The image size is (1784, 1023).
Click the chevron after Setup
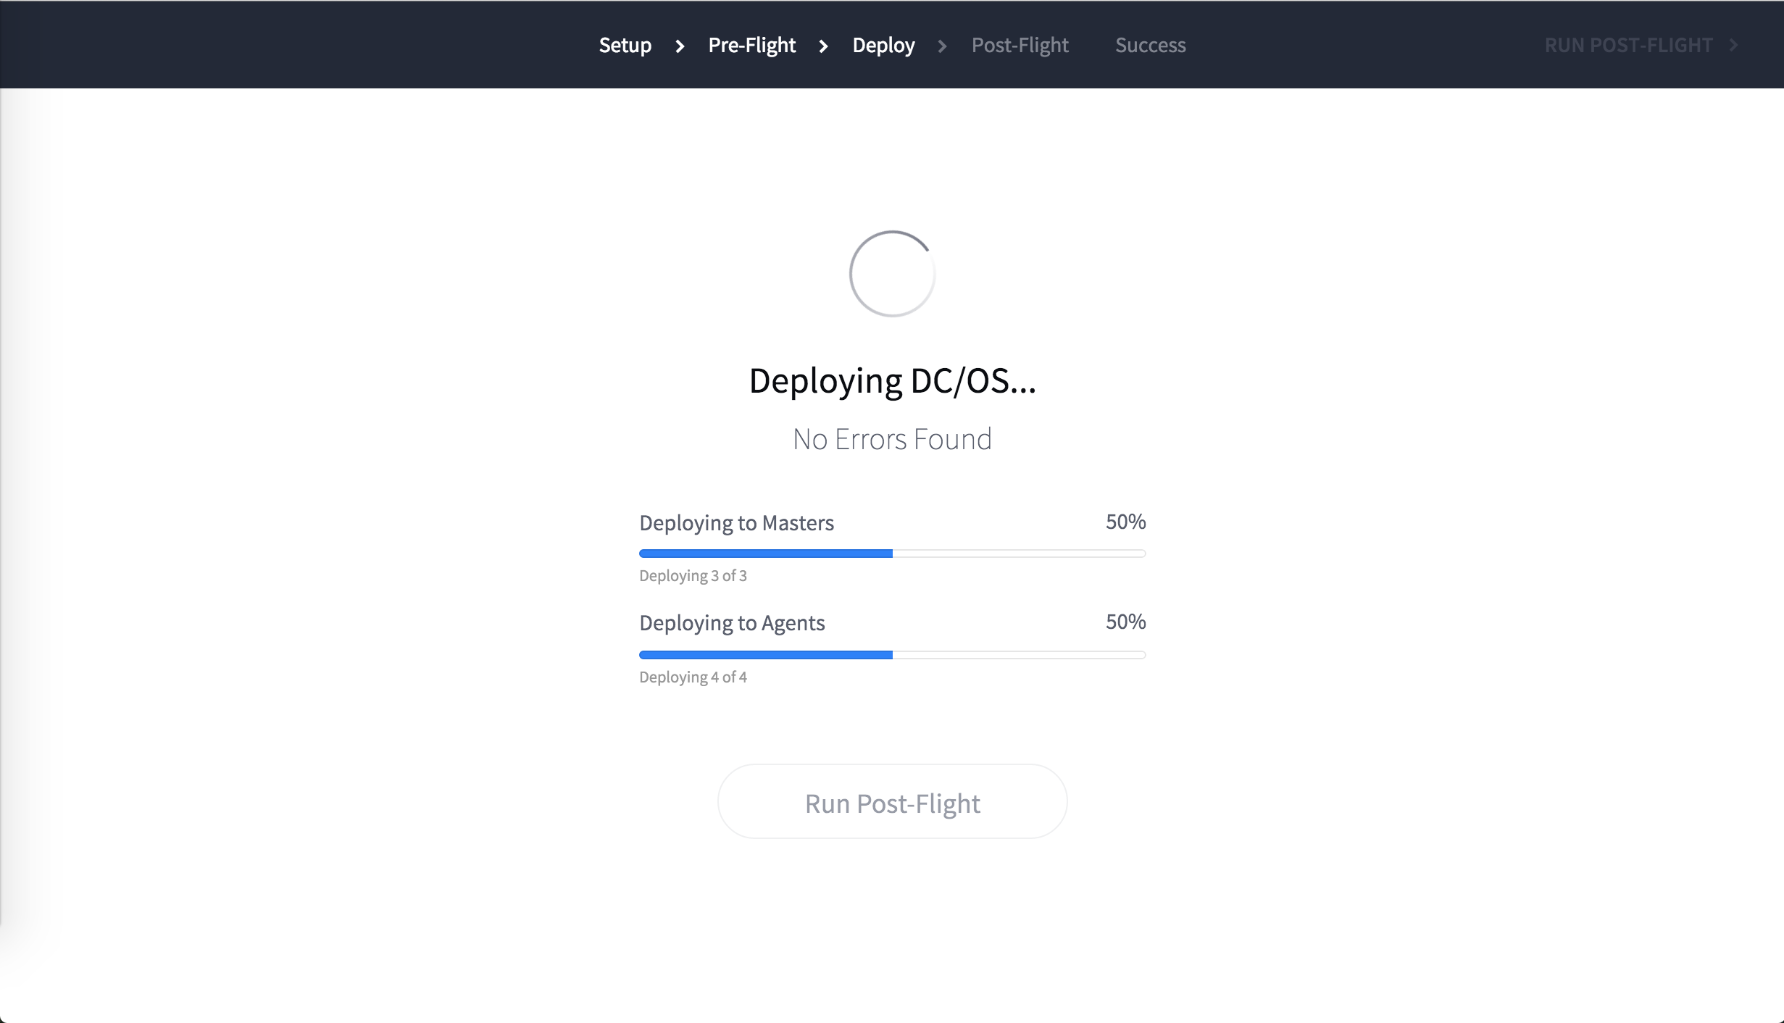[x=680, y=46]
